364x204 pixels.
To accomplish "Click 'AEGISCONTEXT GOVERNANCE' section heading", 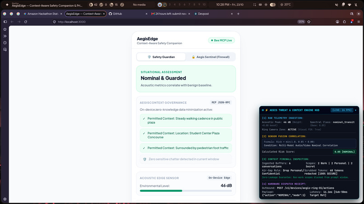I will click(x=163, y=103).
